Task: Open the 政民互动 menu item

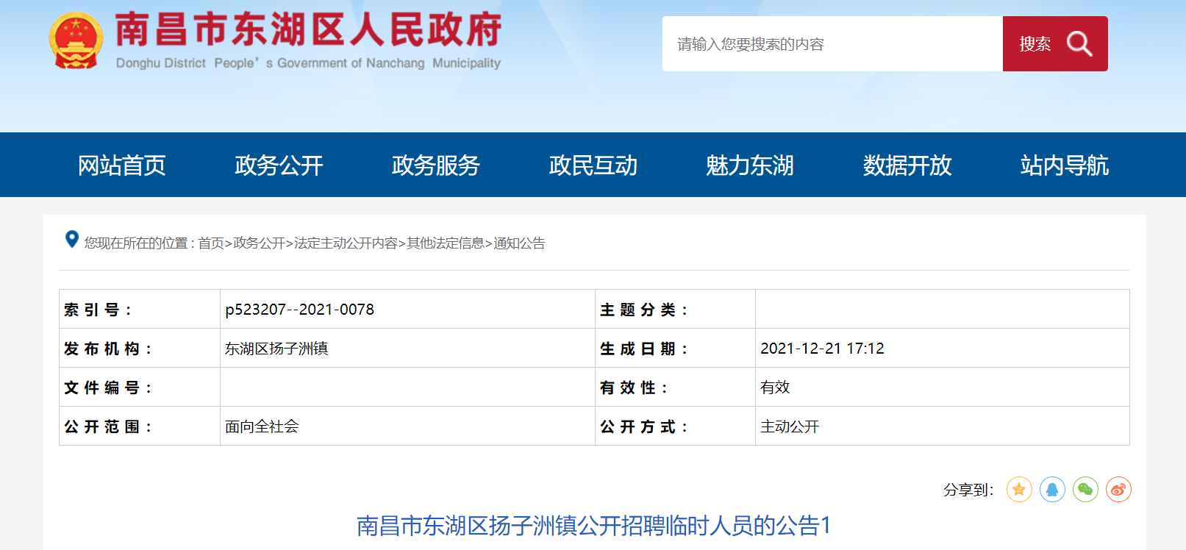Action: coord(593,165)
